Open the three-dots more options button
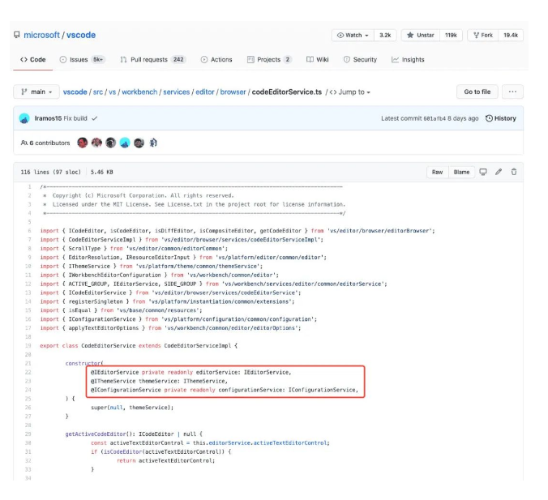Image resolution: width=548 pixels, height=500 pixels. [x=512, y=92]
